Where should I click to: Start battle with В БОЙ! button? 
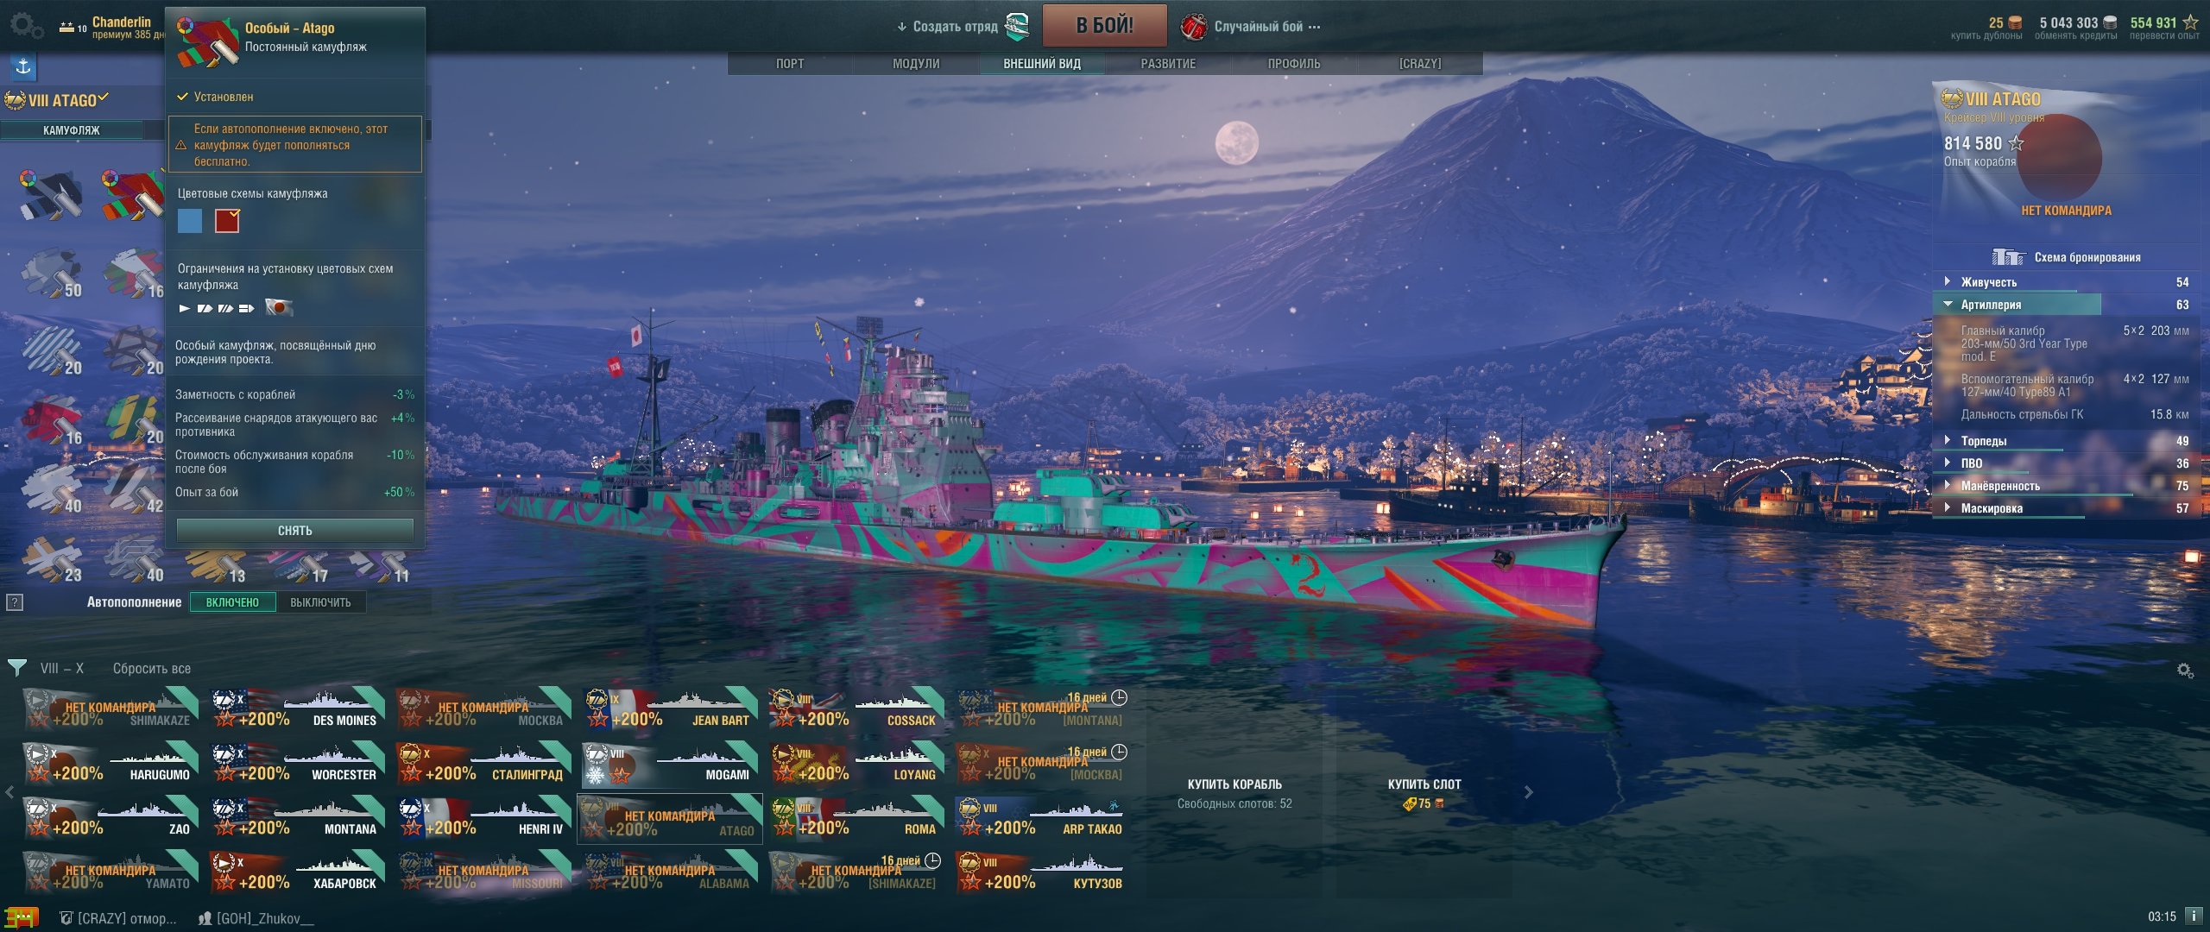click(1104, 25)
